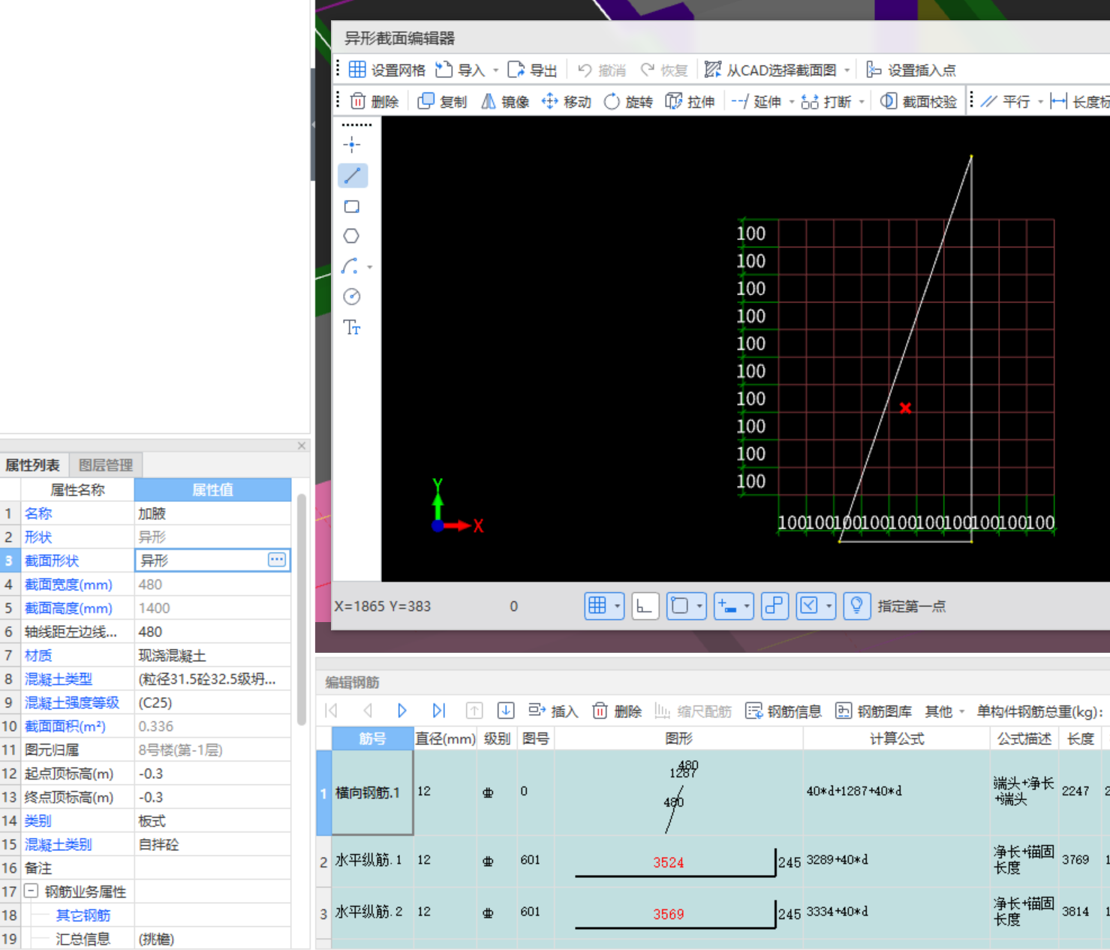Go to next rebar record
This screenshot has width=1110, height=950.
(x=402, y=711)
